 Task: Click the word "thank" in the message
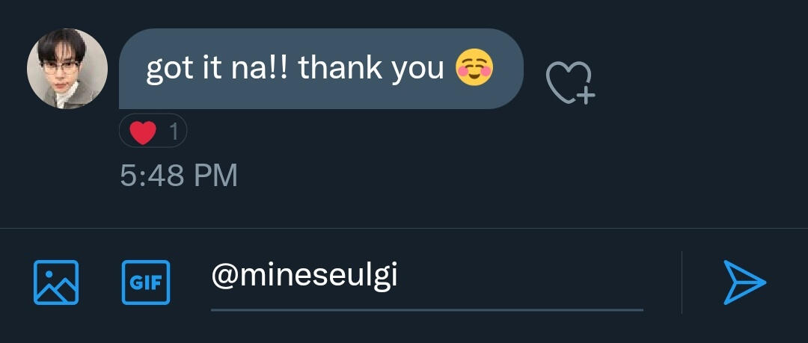340,67
